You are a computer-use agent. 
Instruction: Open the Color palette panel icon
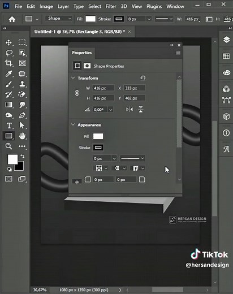pos(226,72)
